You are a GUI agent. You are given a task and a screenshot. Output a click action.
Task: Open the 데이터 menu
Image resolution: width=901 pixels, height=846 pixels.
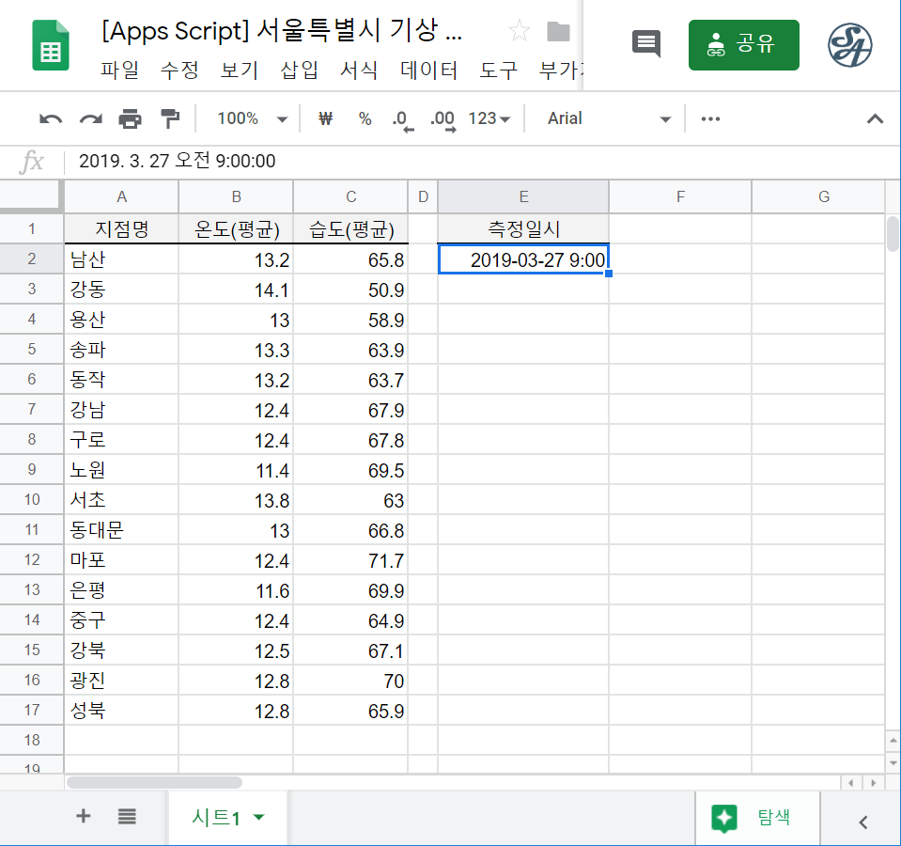point(428,70)
